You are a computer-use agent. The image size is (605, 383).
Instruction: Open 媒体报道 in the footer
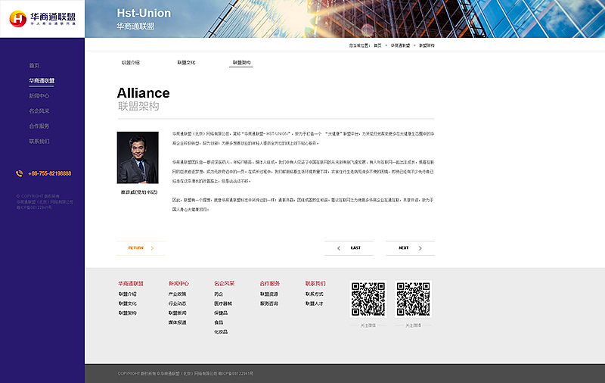(178, 322)
